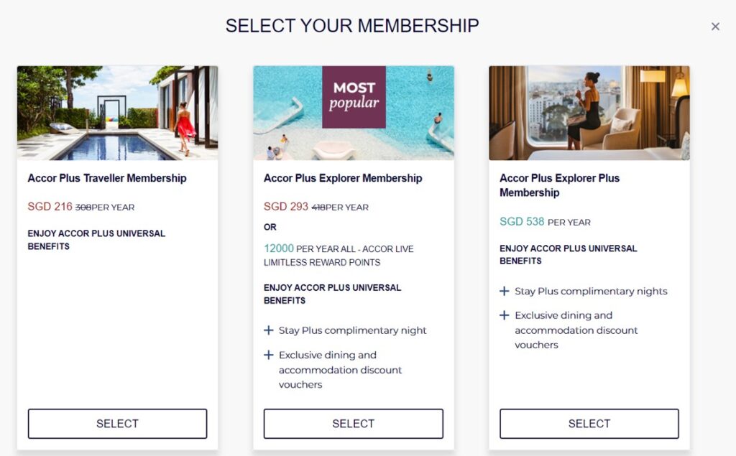Click the 12000 reward points payment option
This screenshot has width=736, height=456.
(279, 248)
